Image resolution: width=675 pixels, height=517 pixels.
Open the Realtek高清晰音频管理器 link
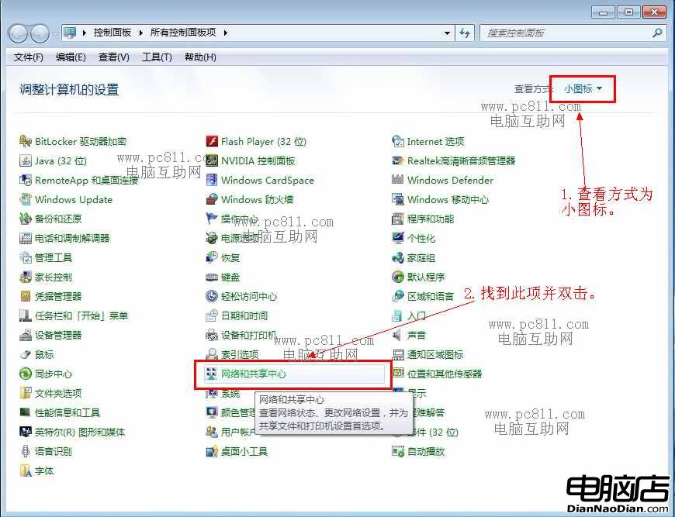(461, 160)
